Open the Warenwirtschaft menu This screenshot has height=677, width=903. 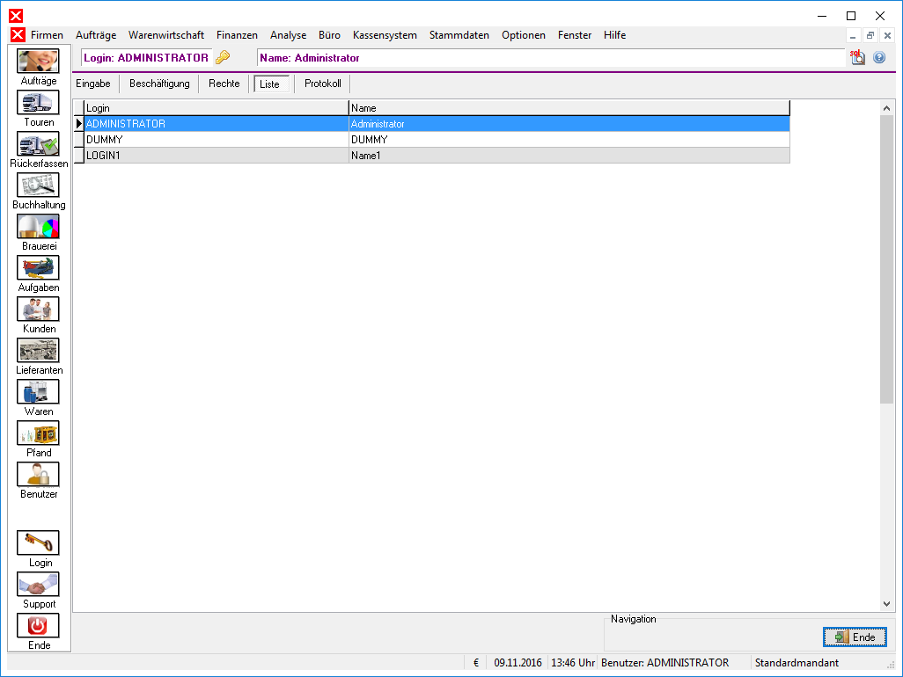tap(165, 35)
